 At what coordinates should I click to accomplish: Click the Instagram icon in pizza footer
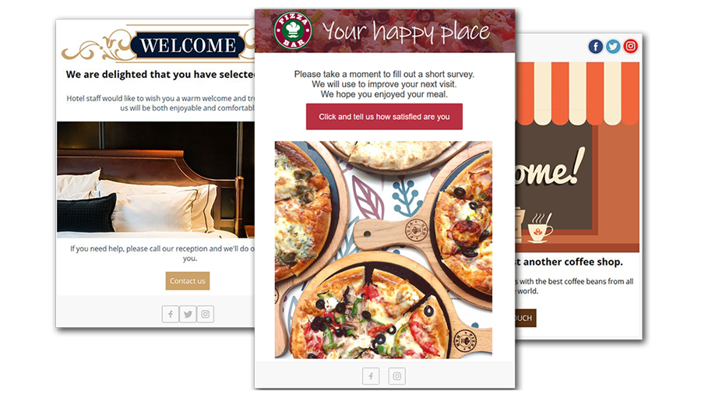(397, 376)
